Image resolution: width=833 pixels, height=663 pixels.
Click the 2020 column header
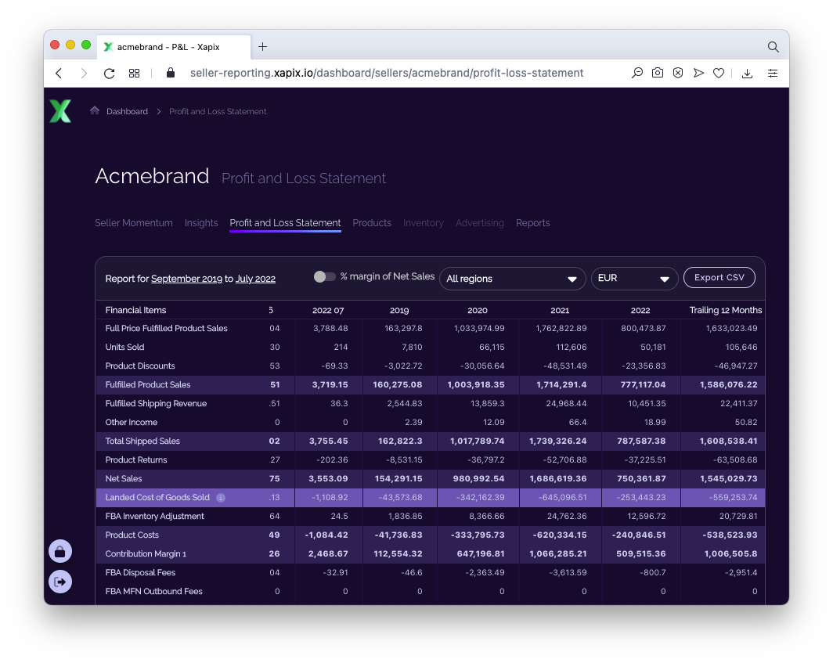pos(477,310)
